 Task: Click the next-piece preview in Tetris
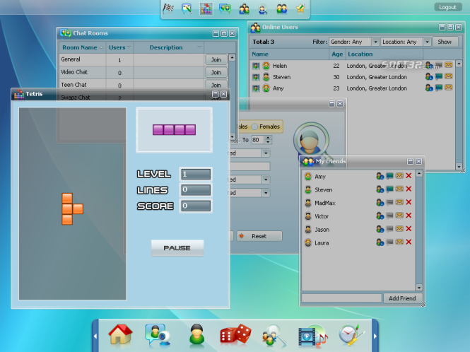(x=174, y=130)
